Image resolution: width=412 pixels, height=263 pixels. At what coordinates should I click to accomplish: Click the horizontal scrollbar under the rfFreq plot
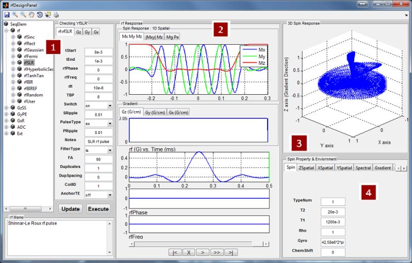(199, 244)
